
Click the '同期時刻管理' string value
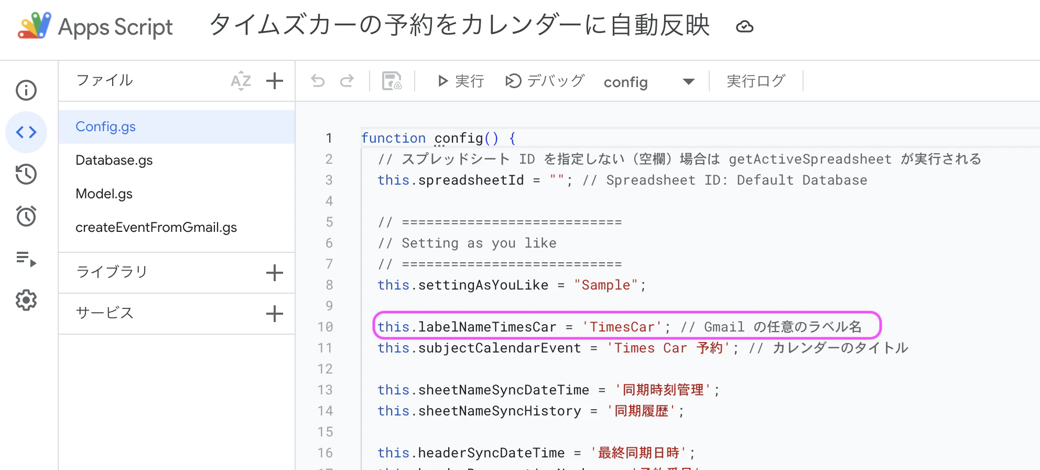coord(663,390)
